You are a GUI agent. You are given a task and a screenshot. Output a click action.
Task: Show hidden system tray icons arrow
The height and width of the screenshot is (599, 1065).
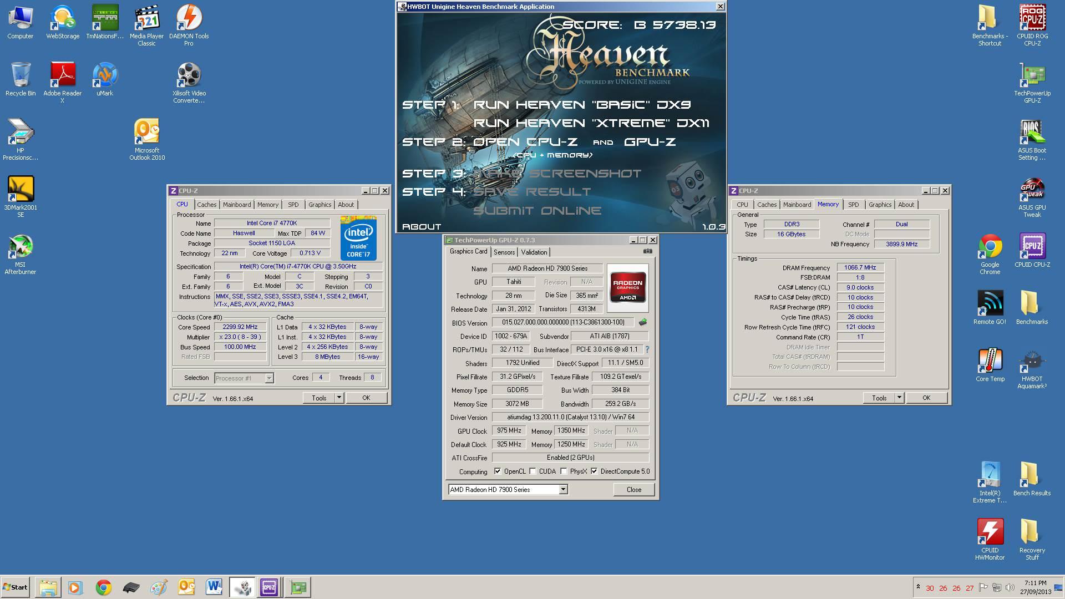click(x=918, y=586)
